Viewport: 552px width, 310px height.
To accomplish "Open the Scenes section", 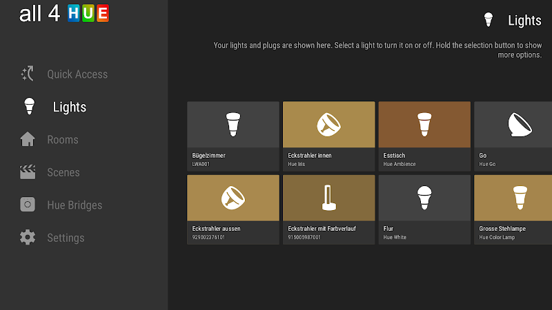I will (x=63, y=172).
